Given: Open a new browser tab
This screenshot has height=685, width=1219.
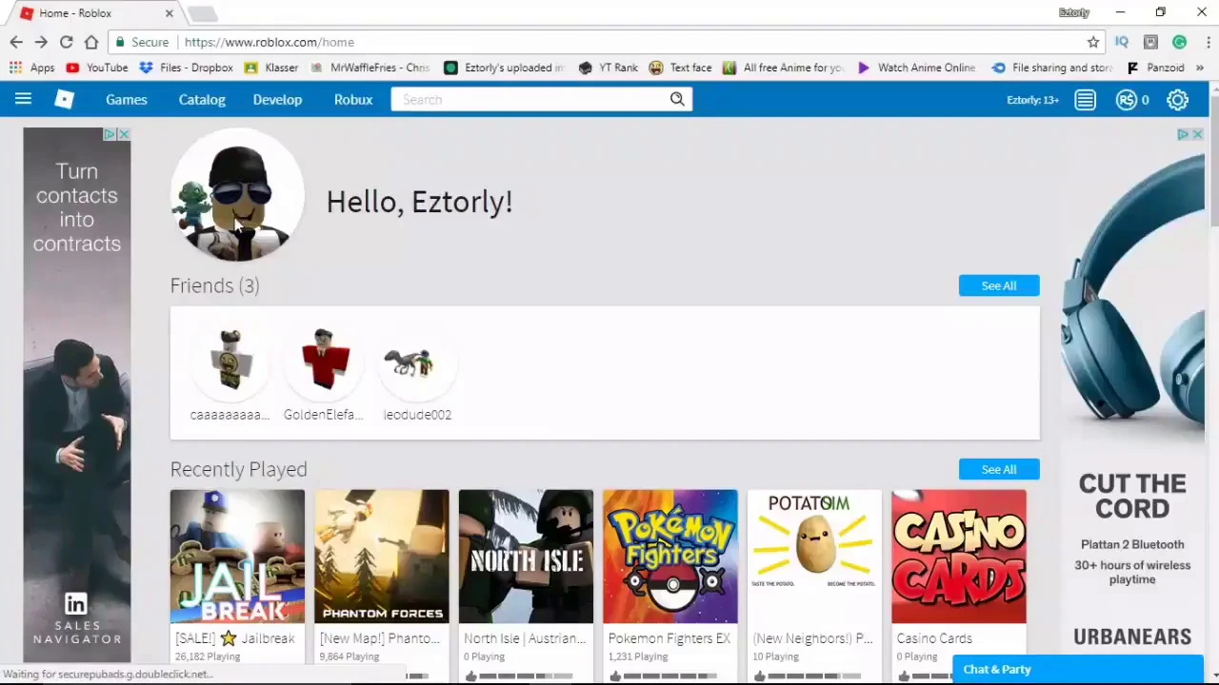Looking at the screenshot, I should (x=202, y=13).
